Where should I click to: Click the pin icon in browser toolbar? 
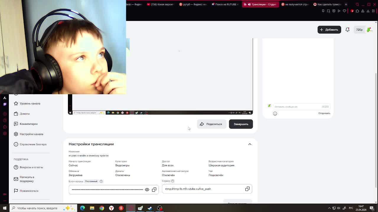[323, 11]
